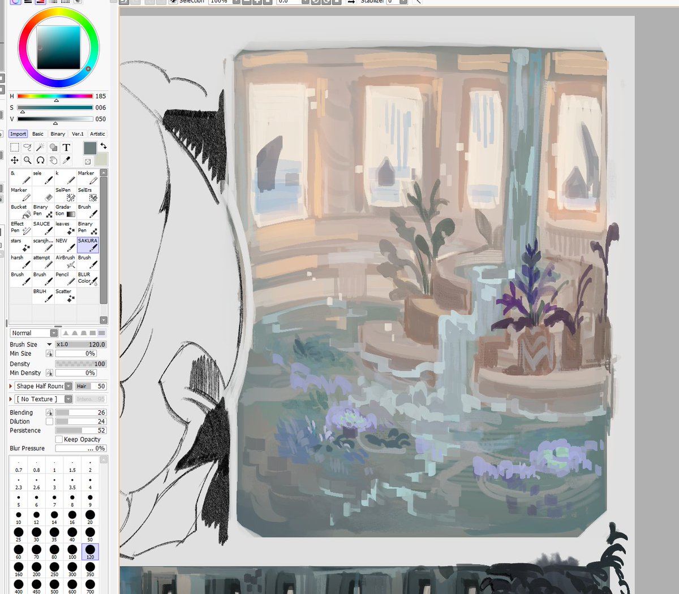Screen dimensions: 679x594
Task: Pick brush size preset 100
Action: click(x=72, y=552)
